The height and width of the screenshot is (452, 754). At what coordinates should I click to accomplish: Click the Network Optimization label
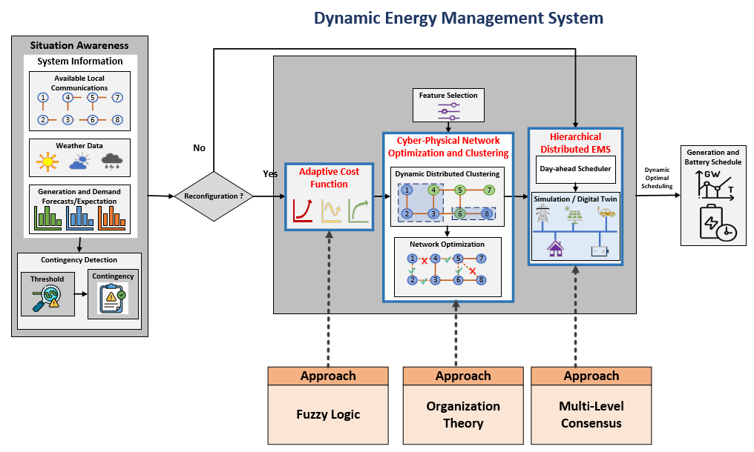tap(448, 245)
